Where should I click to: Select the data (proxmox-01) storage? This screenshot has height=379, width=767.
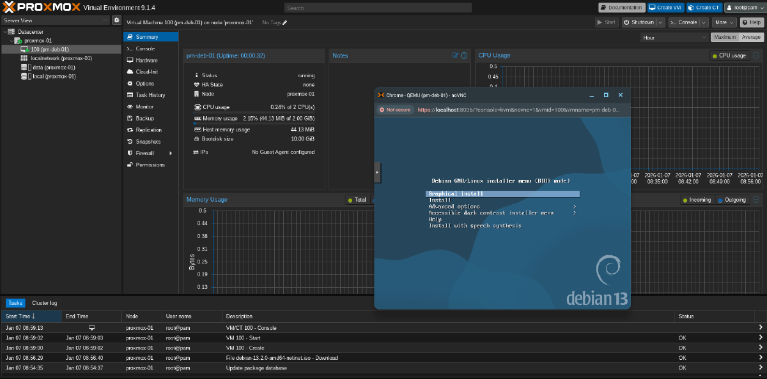[54, 67]
